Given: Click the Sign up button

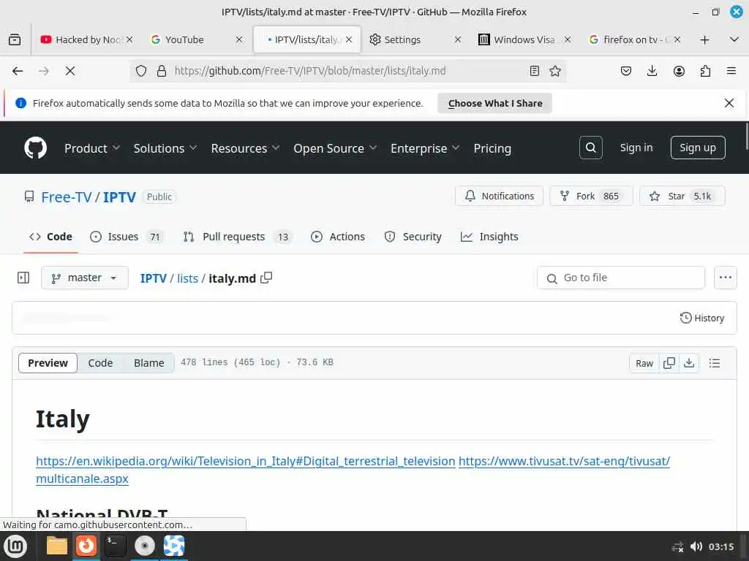Looking at the screenshot, I should coord(697,148).
